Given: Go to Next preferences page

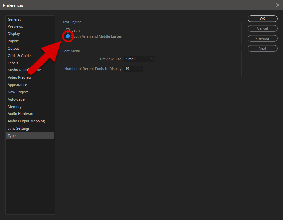Looking at the screenshot, I should pyautogui.click(x=262, y=48).
